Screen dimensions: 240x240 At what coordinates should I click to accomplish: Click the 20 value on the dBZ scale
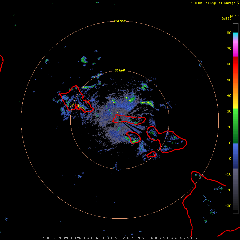229,127
